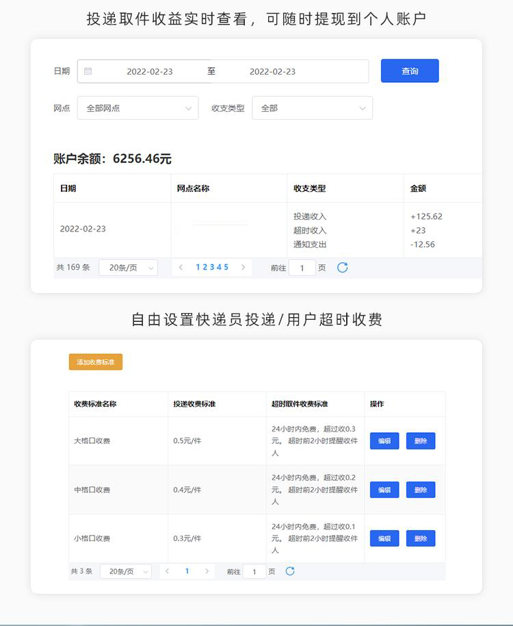Click the calendar icon in date field
The height and width of the screenshot is (626, 513).
point(88,71)
